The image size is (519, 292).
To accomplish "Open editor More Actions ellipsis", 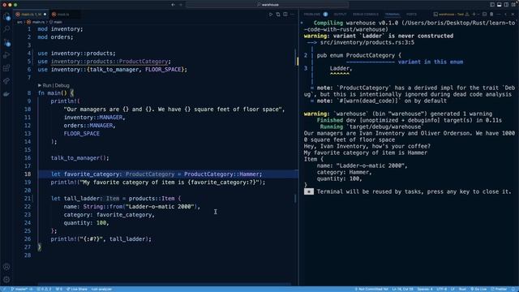I will pyautogui.click(x=292, y=15).
